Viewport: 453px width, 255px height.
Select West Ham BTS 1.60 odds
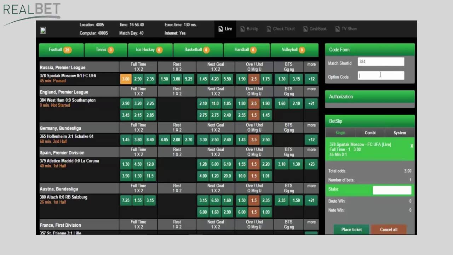pyautogui.click(x=282, y=103)
